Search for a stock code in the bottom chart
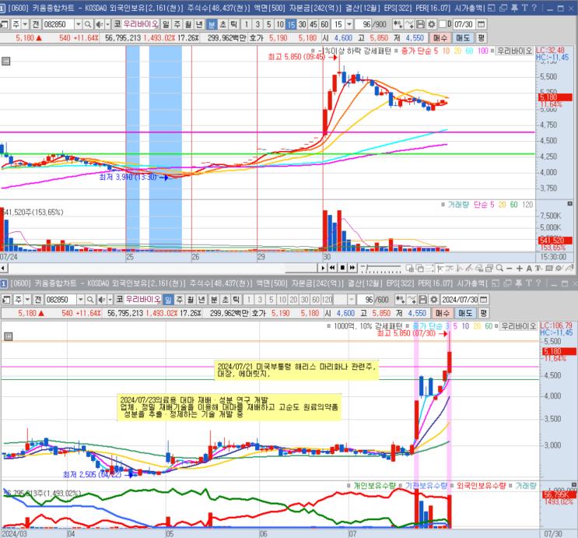This screenshot has width=578, height=538. coord(90,299)
